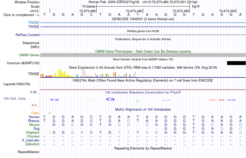Click the hg19 label beside scale bar
246x158 pixels.
[196, 6]
